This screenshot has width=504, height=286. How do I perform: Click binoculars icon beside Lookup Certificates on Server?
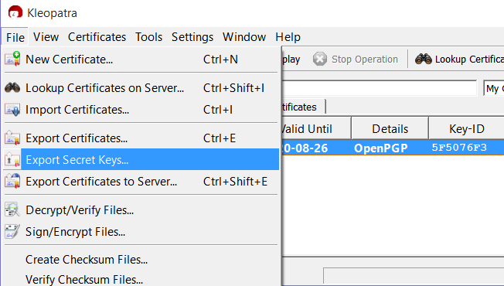point(12,87)
